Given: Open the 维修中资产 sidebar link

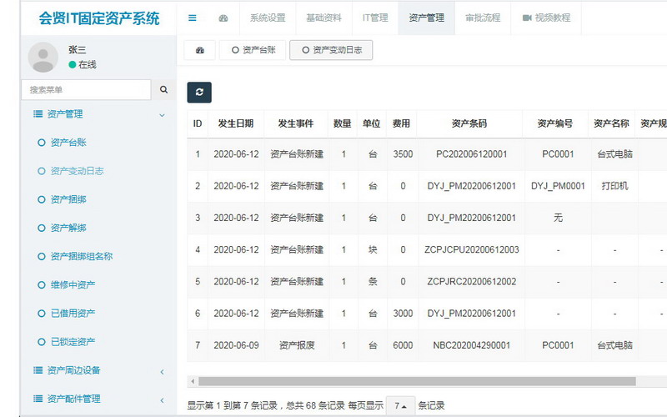Looking at the screenshot, I should coord(73,284).
